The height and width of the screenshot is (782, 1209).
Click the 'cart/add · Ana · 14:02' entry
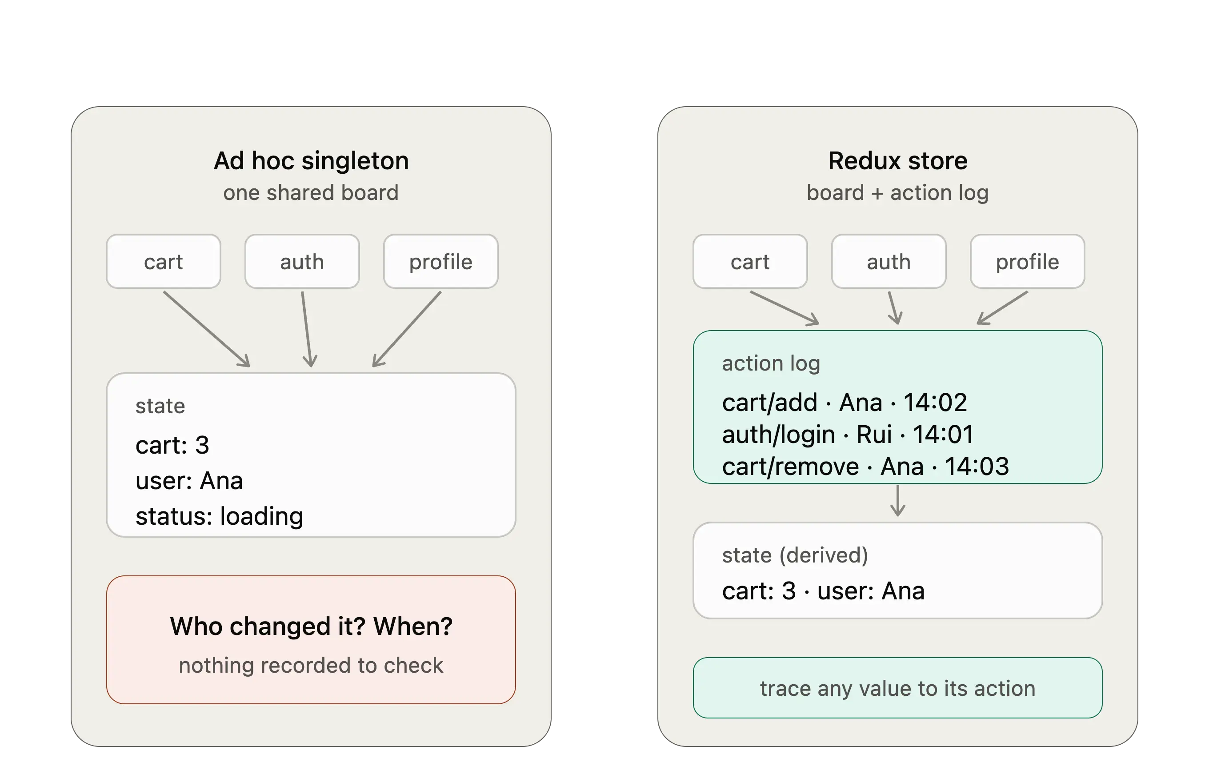pyautogui.click(x=845, y=403)
